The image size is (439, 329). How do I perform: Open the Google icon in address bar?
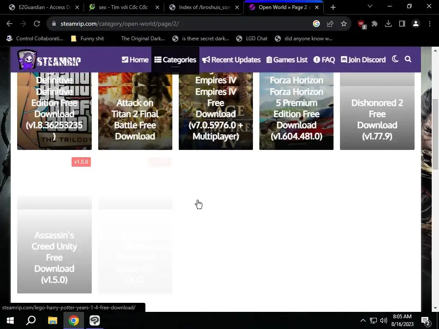[316, 24]
